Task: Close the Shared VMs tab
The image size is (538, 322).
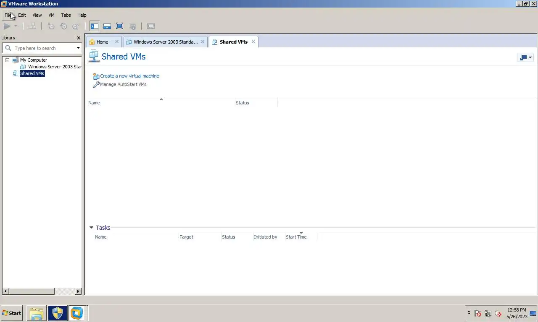Action: [253, 42]
